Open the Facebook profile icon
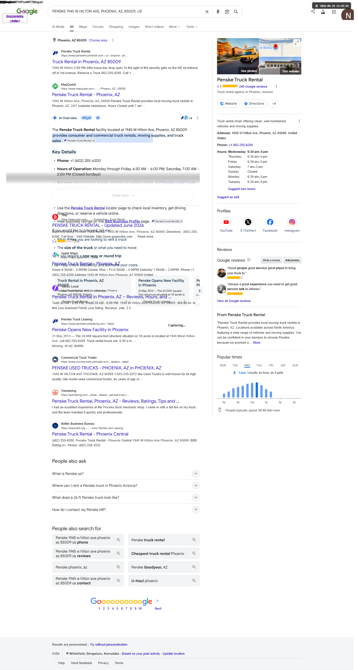 click(x=270, y=222)
